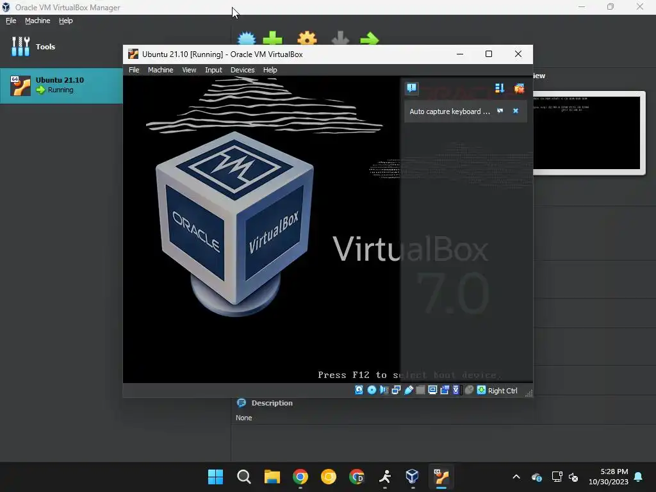The width and height of the screenshot is (656, 492).
Task: Click the green arrow Show icon
Action: pos(370,38)
